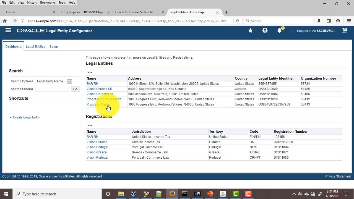The width and height of the screenshot is (354, 199).
Task: Open File Explorer from the taskbar
Action: [x=121, y=194]
